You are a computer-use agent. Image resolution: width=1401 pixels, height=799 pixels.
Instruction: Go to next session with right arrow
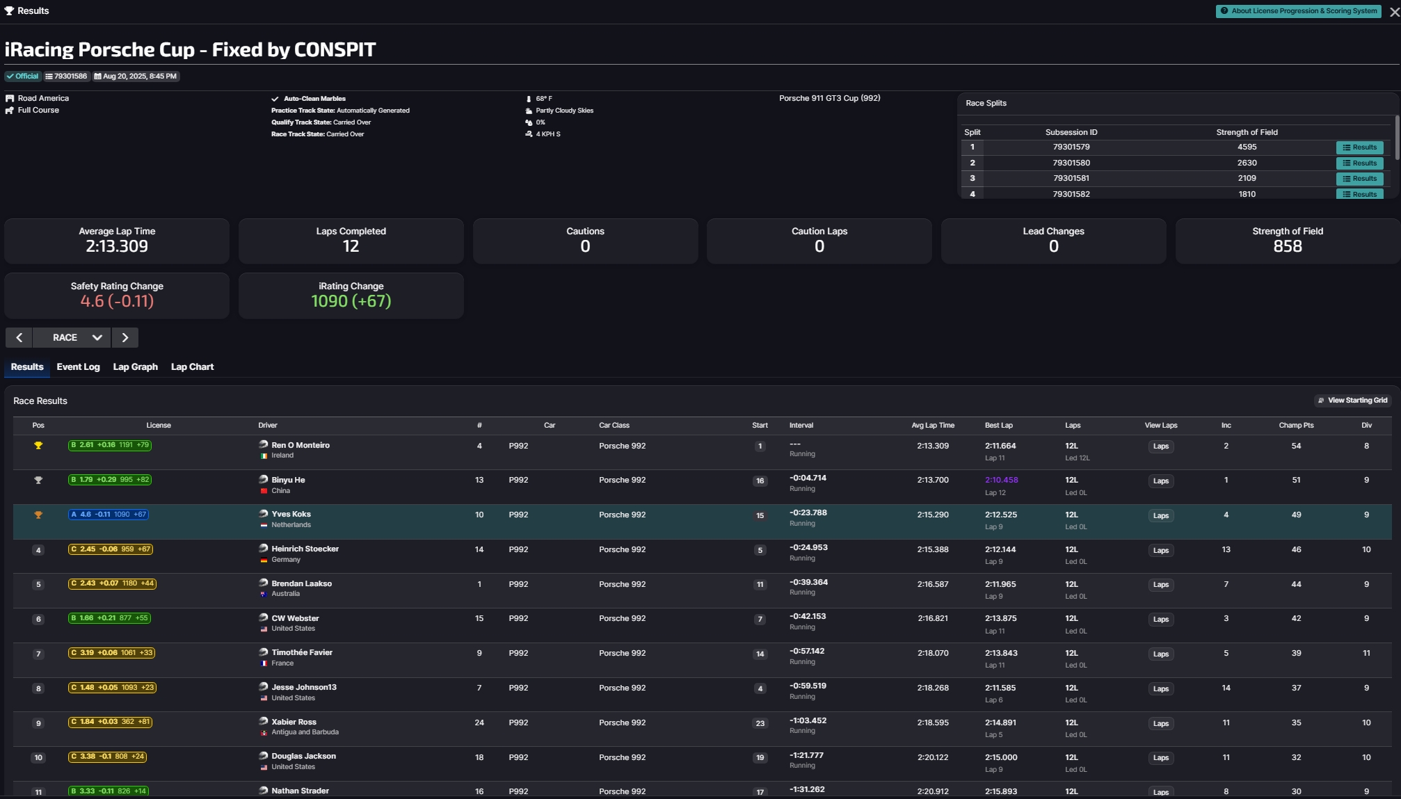(125, 338)
